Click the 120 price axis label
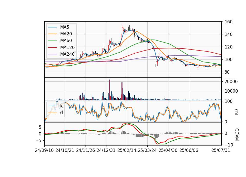 coord(228,47)
